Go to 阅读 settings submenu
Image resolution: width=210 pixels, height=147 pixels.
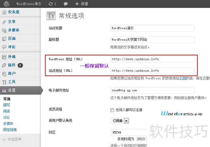pos(6,111)
